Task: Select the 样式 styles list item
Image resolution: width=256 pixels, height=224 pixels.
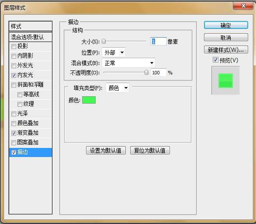Action: pyautogui.click(x=31, y=26)
